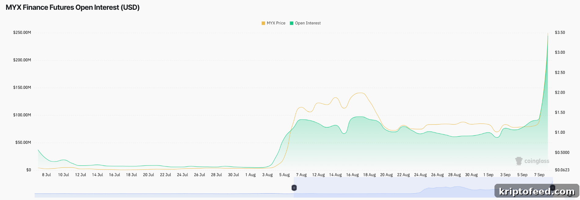Click the $3.00 right axis price label
This screenshot has height=200, width=580.
point(560,53)
